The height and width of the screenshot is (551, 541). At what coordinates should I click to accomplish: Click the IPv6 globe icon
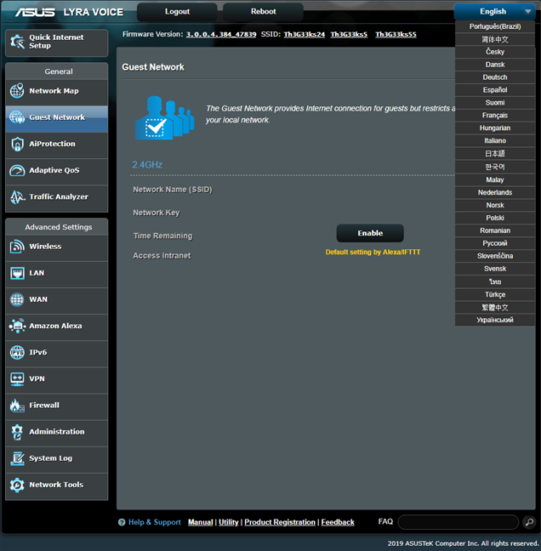[x=17, y=352]
